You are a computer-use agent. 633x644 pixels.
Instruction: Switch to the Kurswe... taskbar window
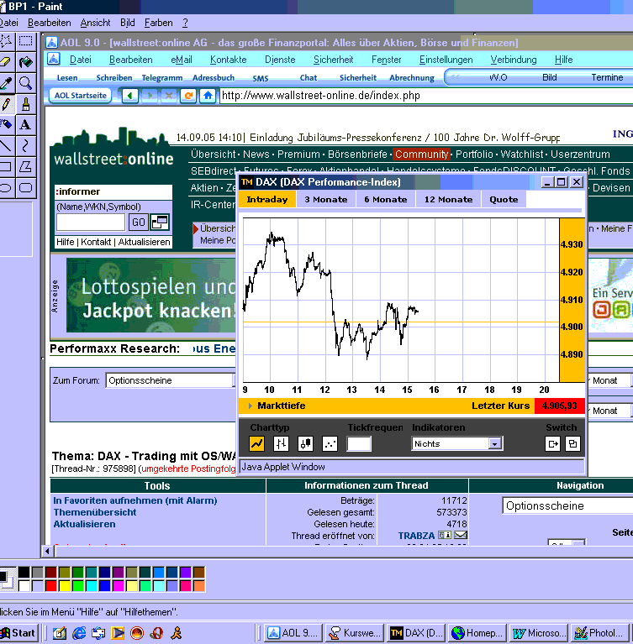click(355, 633)
